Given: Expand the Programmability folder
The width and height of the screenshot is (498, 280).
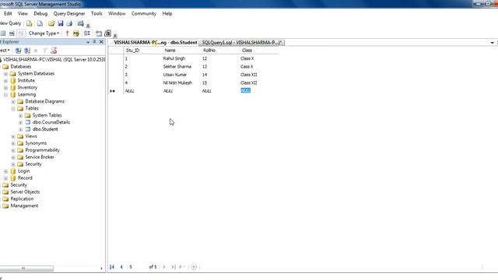Looking at the screenshot, I should [x=13, y=150].
